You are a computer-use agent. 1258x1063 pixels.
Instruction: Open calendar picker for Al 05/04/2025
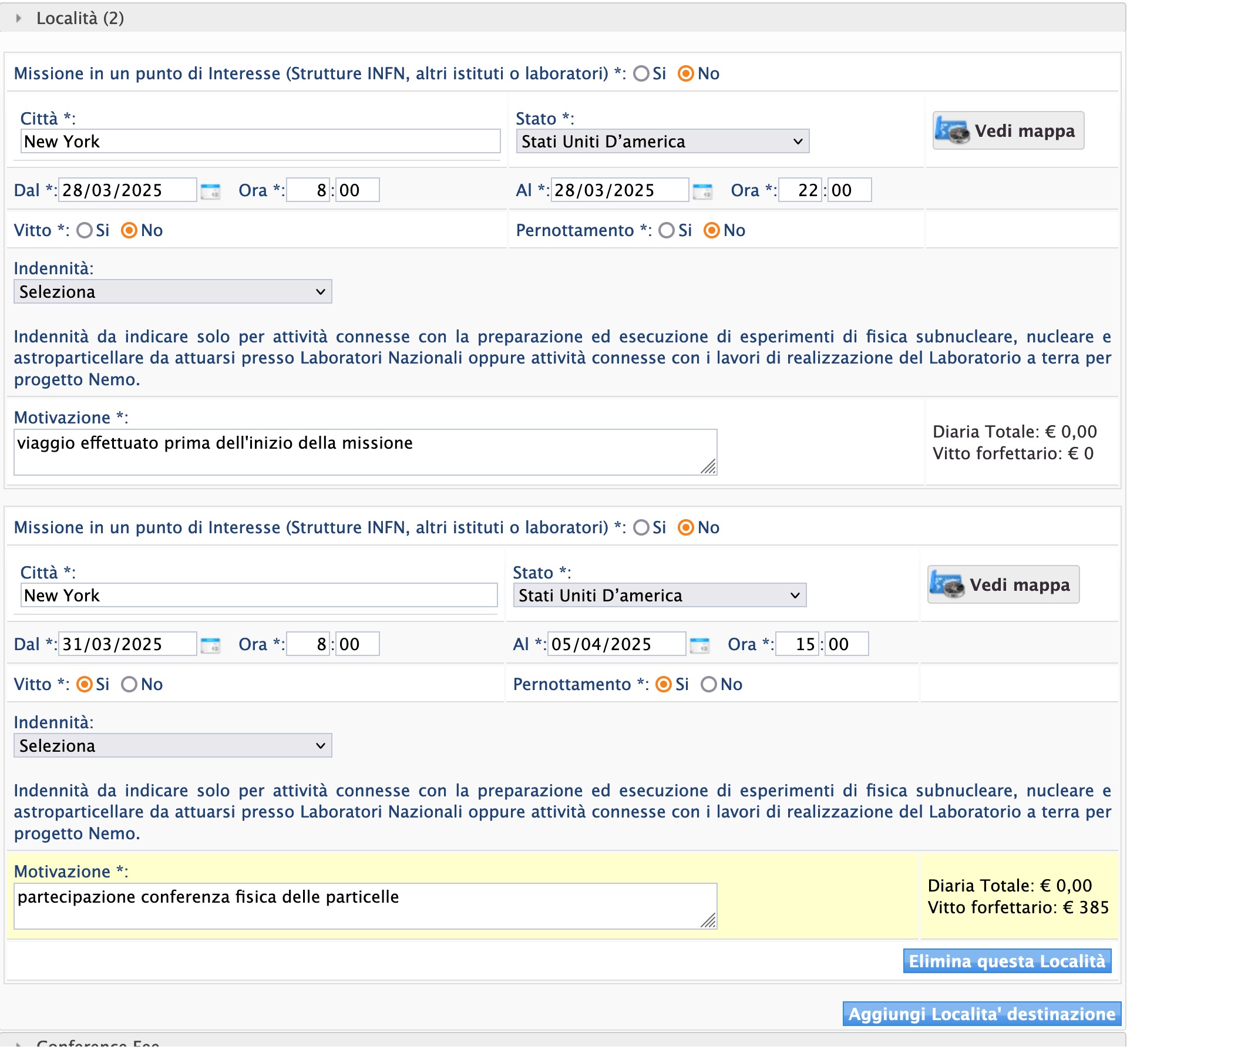pyautogui.click(x=700, y=646)
